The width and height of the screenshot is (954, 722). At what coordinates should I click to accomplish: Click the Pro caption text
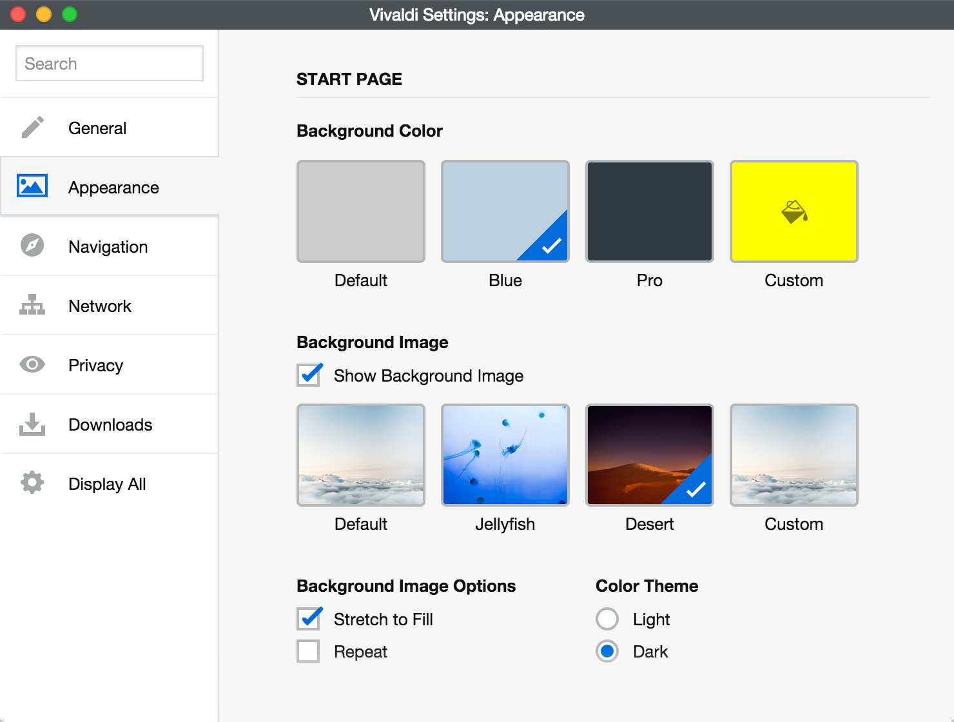650,280
